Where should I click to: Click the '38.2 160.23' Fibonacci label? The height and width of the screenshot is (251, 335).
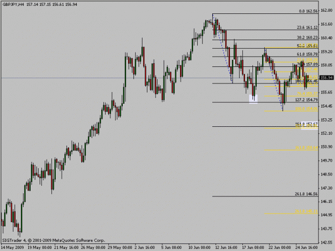307,37
